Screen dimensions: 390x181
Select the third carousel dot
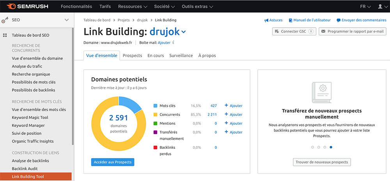tap(325, 147)
